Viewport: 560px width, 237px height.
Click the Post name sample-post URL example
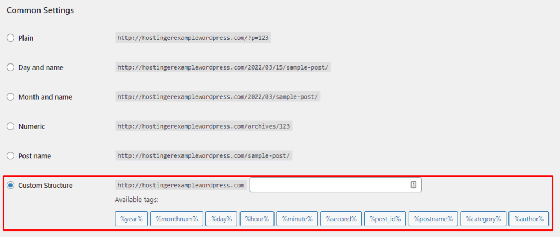point(204,156)
